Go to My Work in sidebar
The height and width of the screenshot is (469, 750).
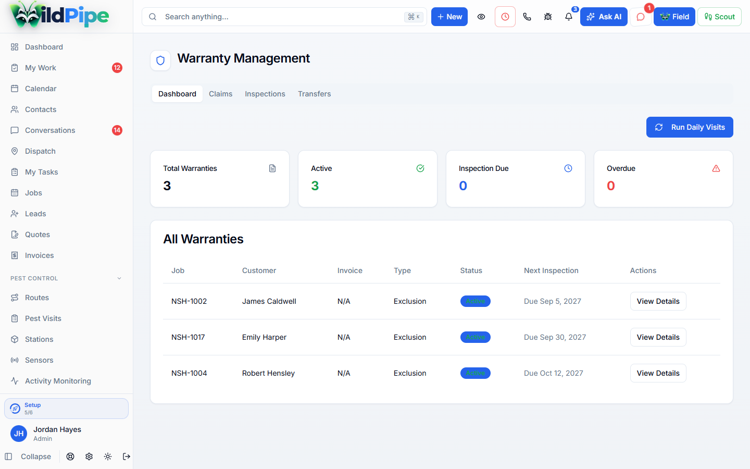click(x=66, y=68)
